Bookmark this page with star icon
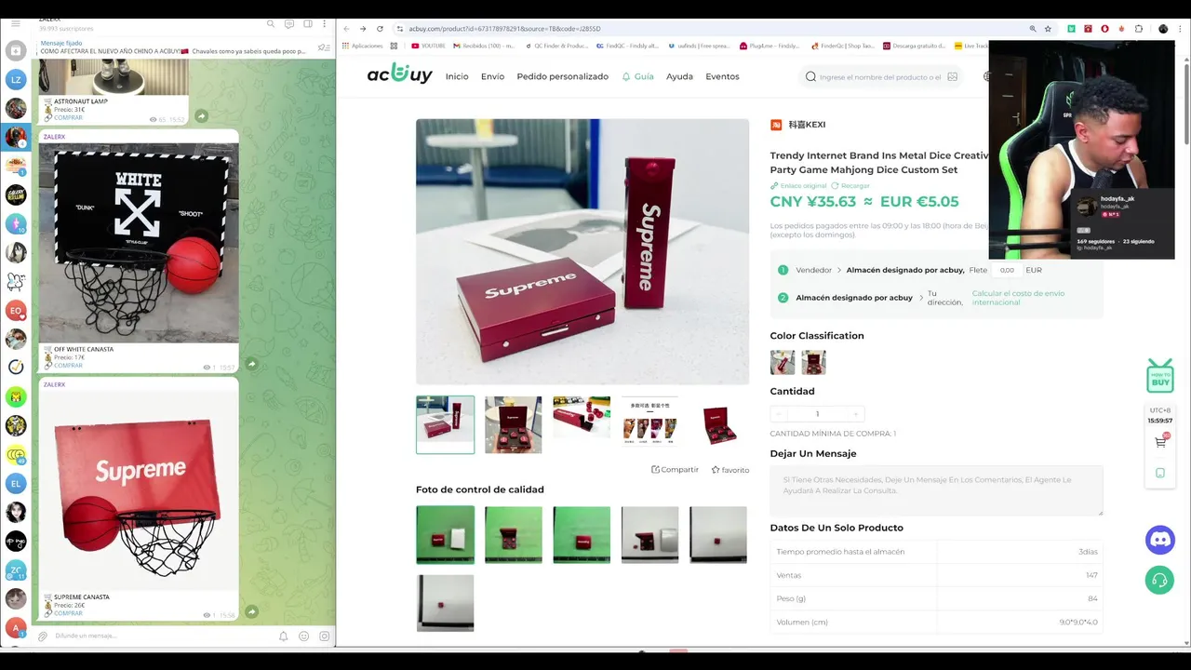This screenshot has width=1191, height=670. (x=1050, y=29)
